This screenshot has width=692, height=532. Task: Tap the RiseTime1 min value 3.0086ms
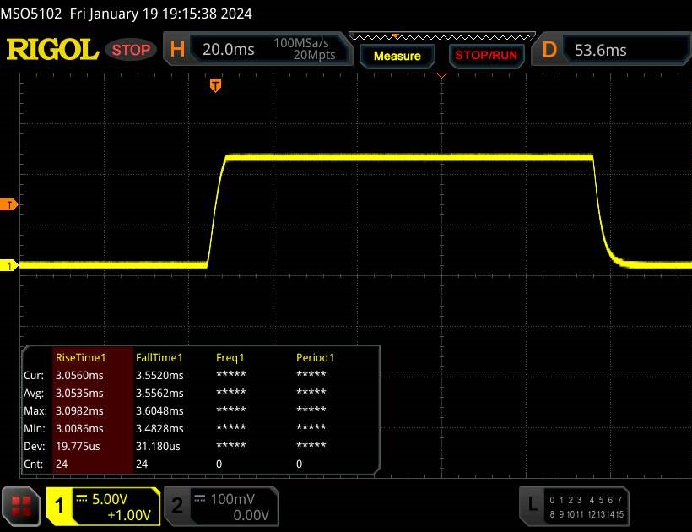point(79,428)
